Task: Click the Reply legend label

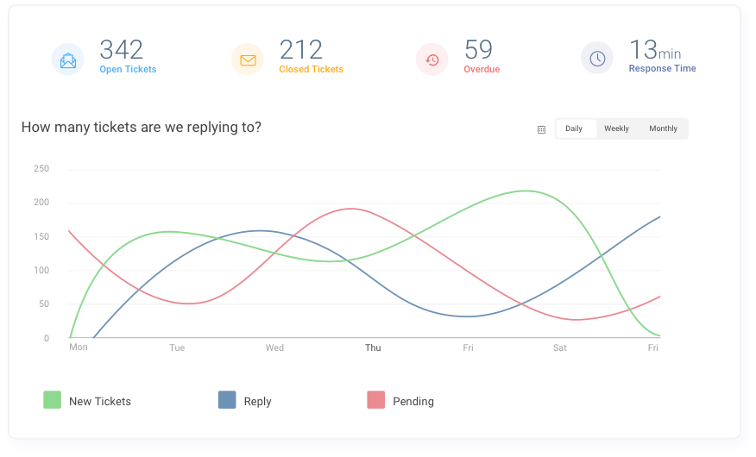Action: coord(258,401)
